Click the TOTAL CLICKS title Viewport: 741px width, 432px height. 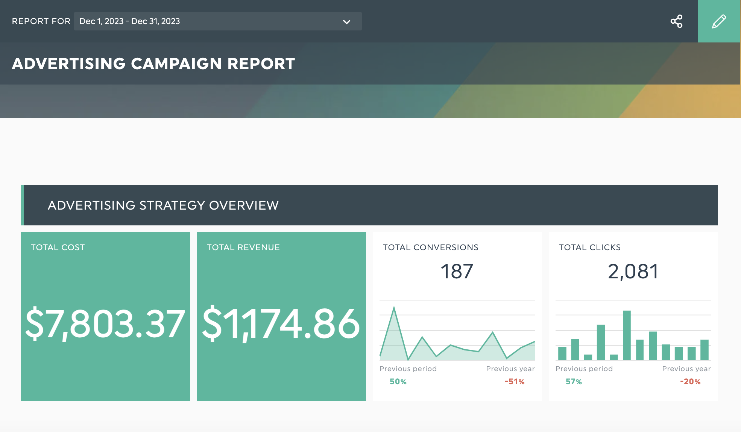(590, 247)
